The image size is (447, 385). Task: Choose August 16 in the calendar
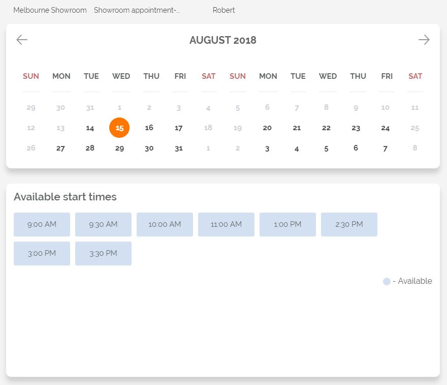(149, 128)
